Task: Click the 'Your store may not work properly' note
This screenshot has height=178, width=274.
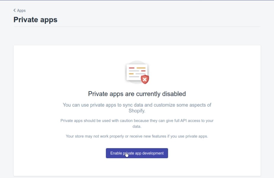Action: [137, 136]
